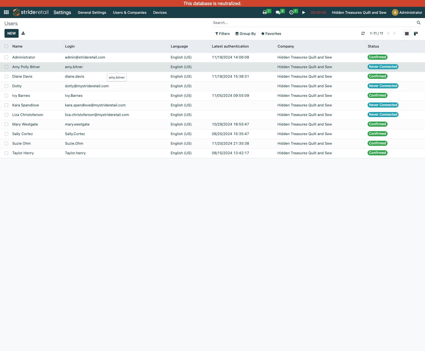
Task: Click the search magnifier icon
Action: (419, 23)
